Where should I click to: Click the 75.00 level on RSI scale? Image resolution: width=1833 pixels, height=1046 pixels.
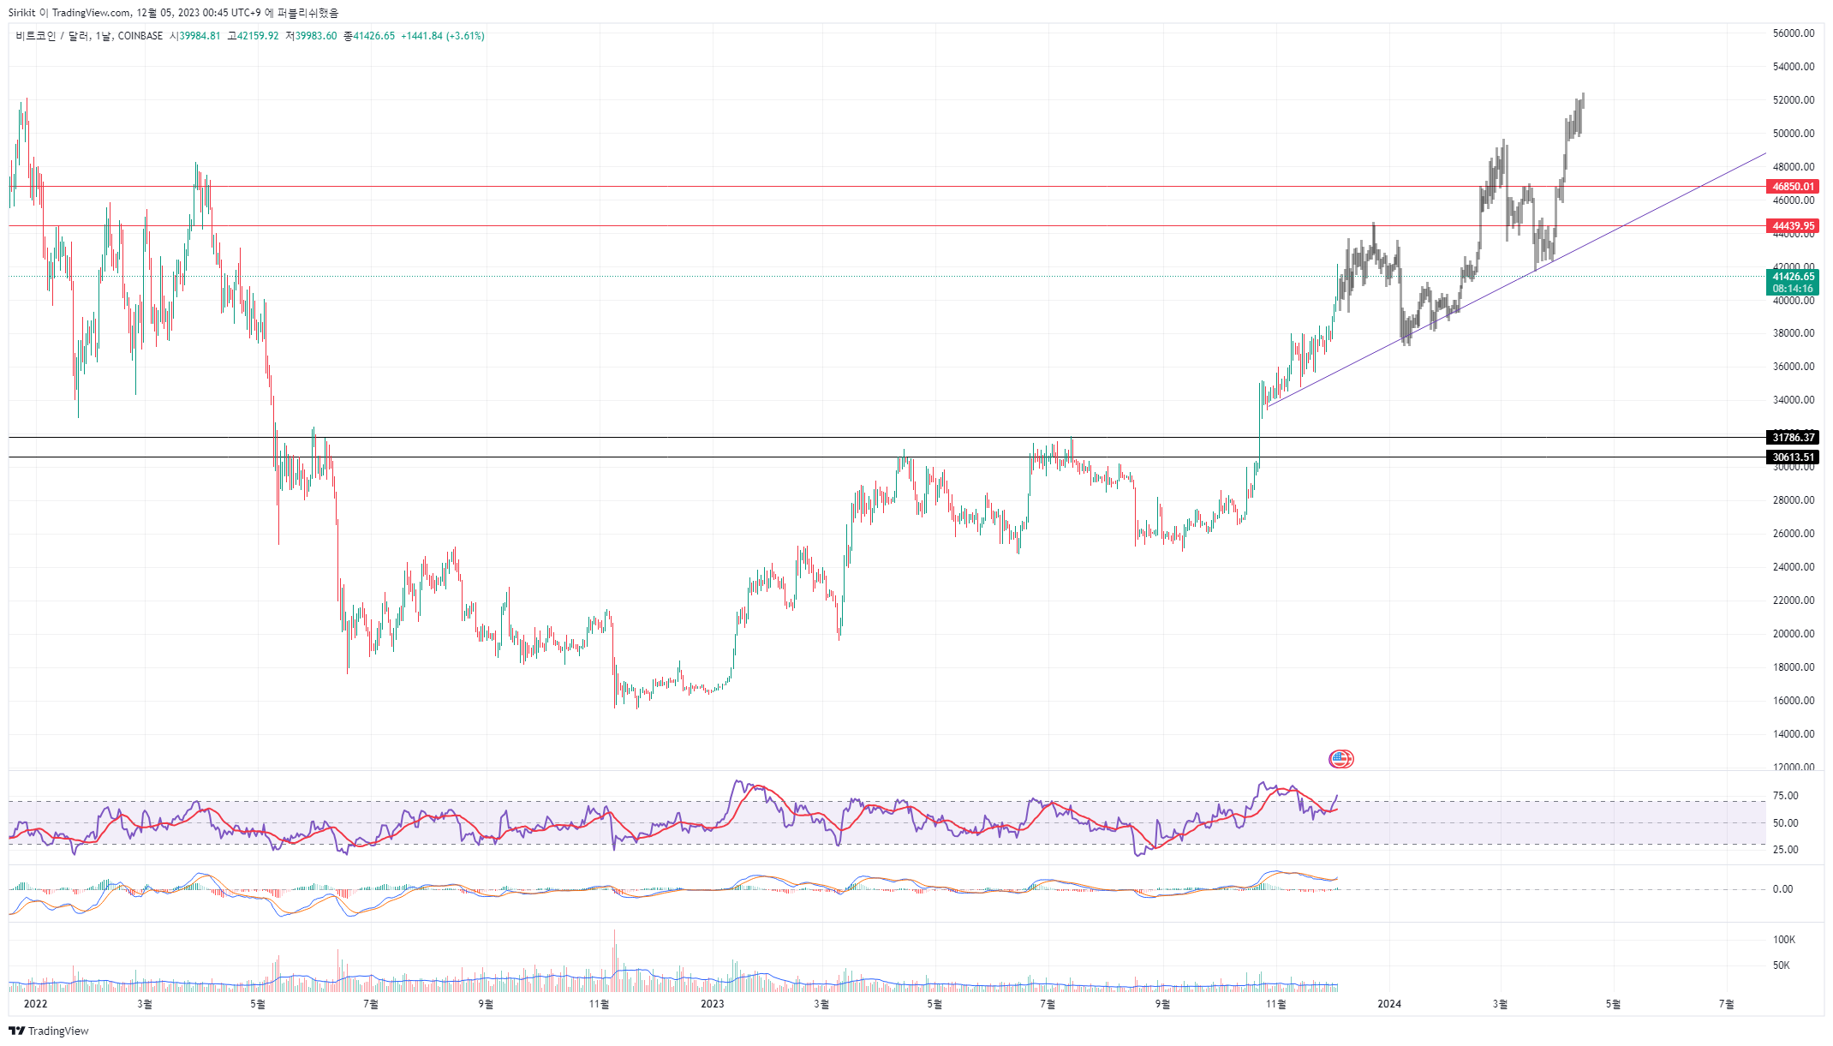[x=1785, y=796]
